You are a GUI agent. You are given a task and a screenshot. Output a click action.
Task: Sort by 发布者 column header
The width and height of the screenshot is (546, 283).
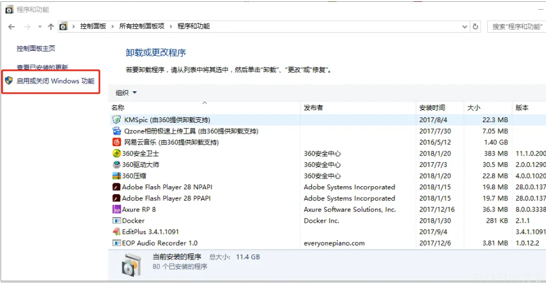[x=358, y=108]
